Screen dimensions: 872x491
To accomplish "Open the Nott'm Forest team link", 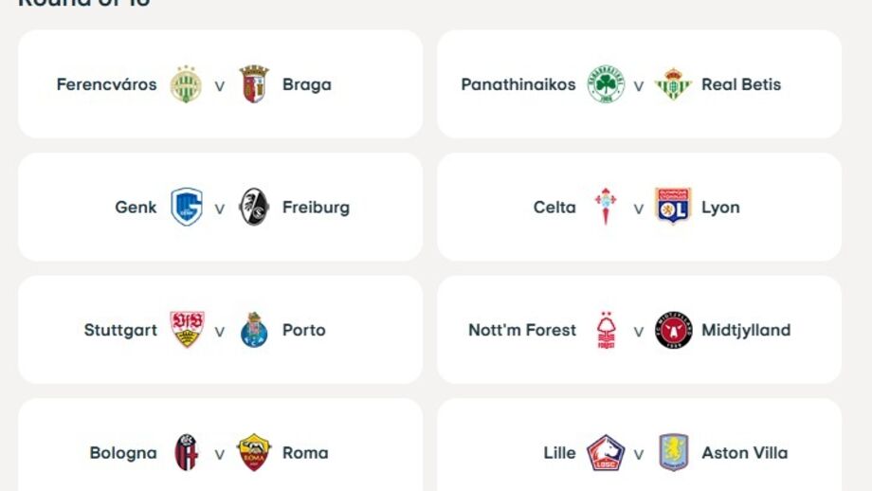I will (522, 330).
